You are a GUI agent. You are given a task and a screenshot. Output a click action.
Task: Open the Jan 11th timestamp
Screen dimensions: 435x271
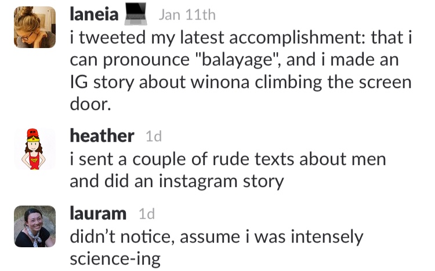pos(187,14)
